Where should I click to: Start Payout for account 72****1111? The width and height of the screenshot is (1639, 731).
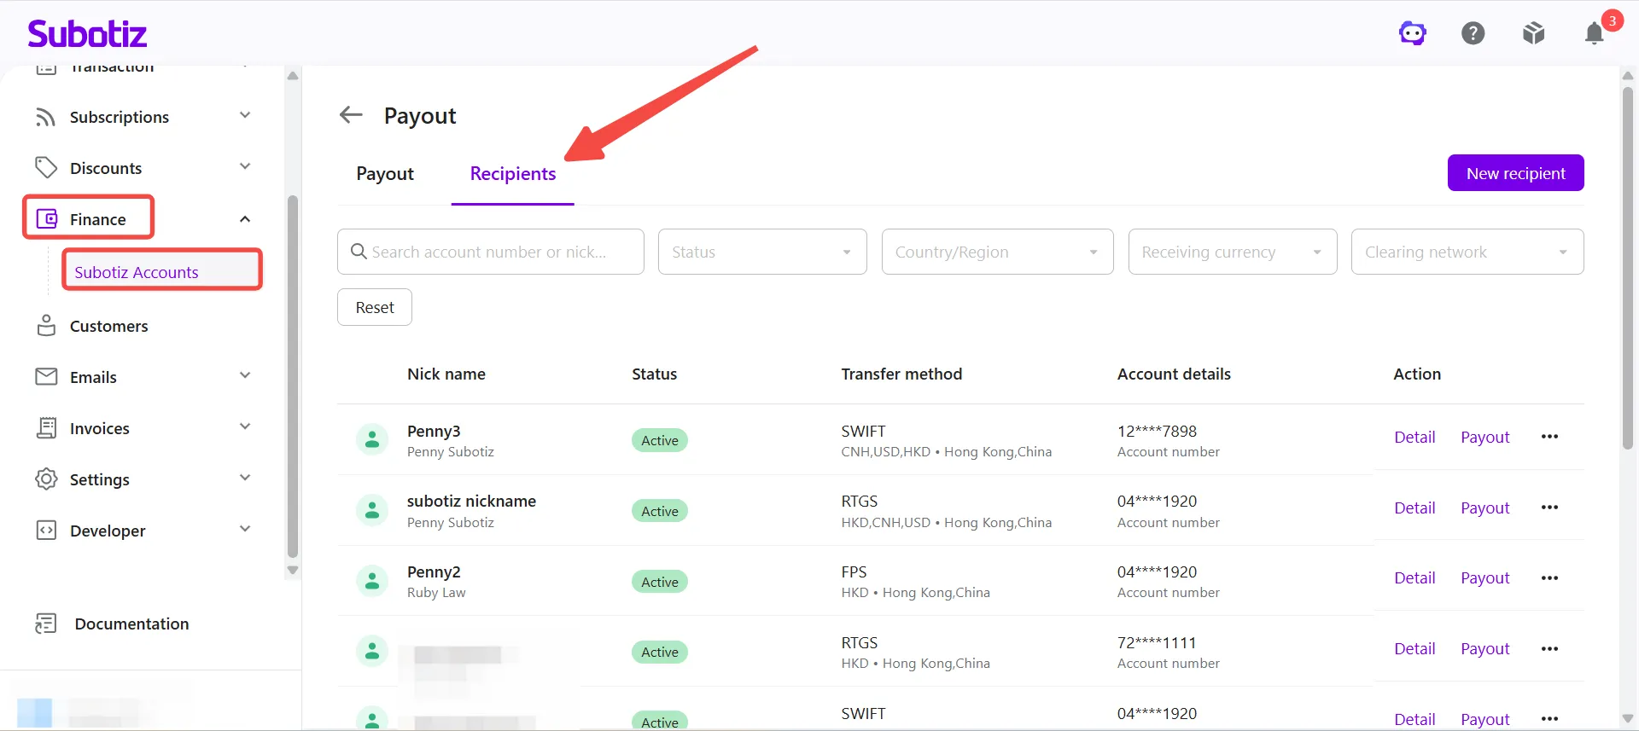pyautogui.click(x=1485, y=648)
